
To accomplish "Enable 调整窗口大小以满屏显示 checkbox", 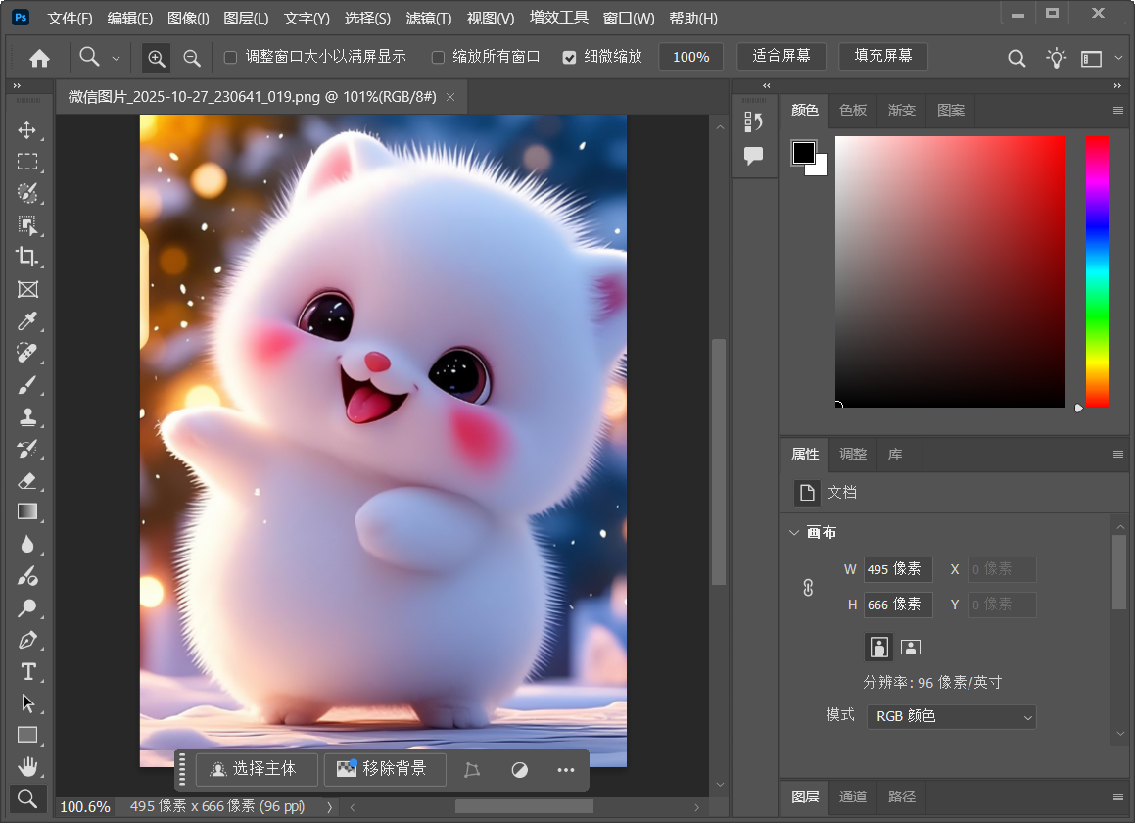I will (231, 57).
